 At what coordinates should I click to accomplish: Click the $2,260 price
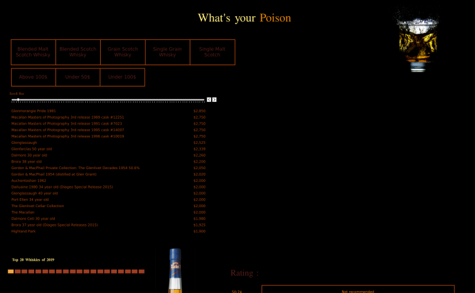199,156
